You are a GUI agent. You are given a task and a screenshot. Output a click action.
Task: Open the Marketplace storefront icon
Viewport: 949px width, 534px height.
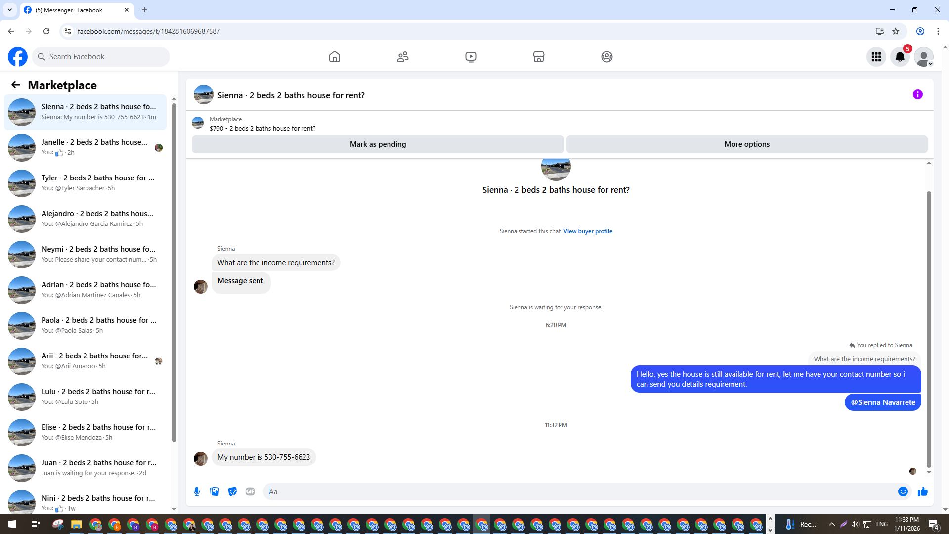click(539, 57)
